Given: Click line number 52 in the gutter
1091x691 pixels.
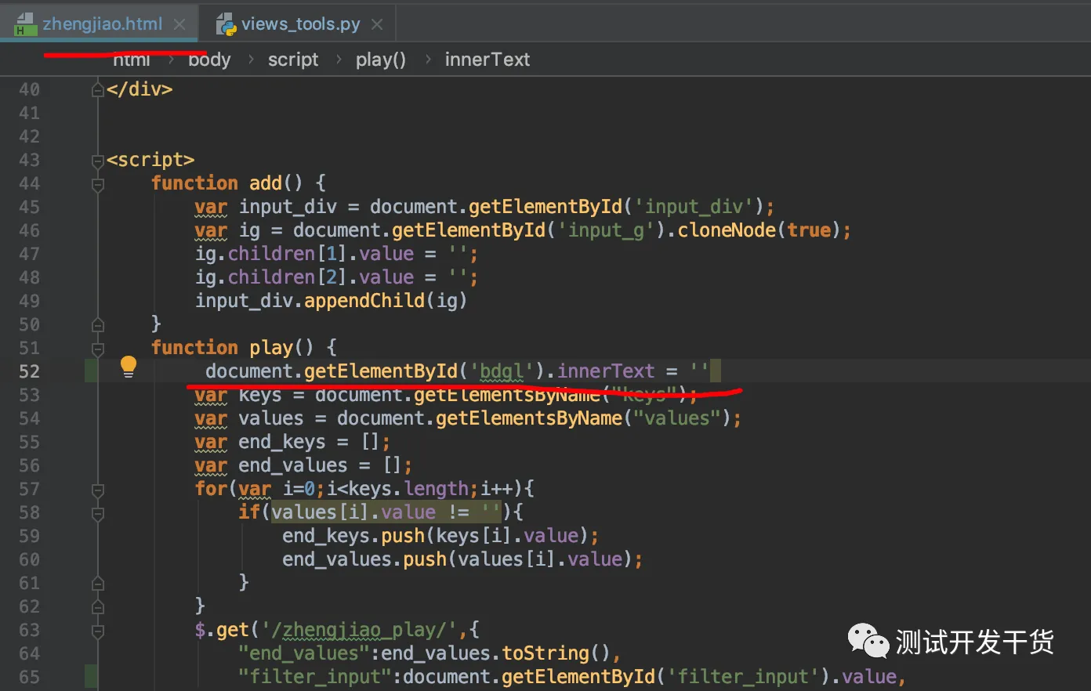Looking at the screenshot, I should (29, 371).
